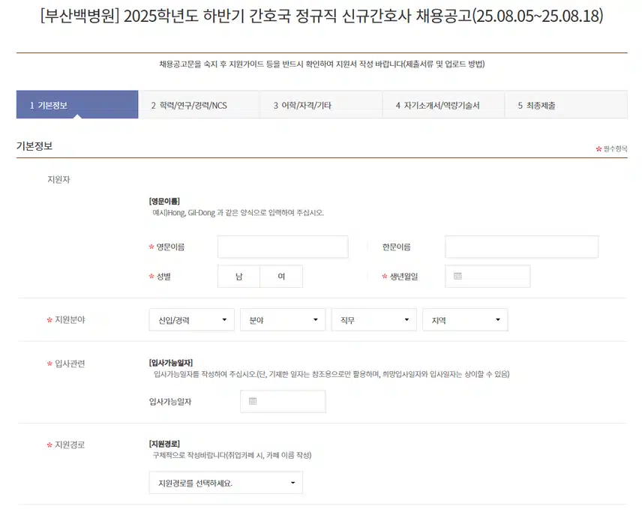This screenshot has height=515, width=642.
Task: Click the [영문이름] instruction heading
Action: [x=164, y=201]
